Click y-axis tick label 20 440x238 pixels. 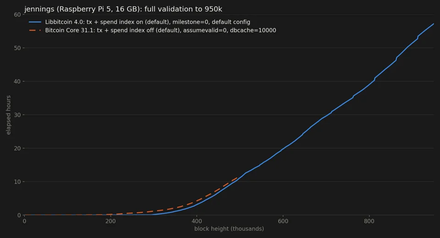click(17, 148)
